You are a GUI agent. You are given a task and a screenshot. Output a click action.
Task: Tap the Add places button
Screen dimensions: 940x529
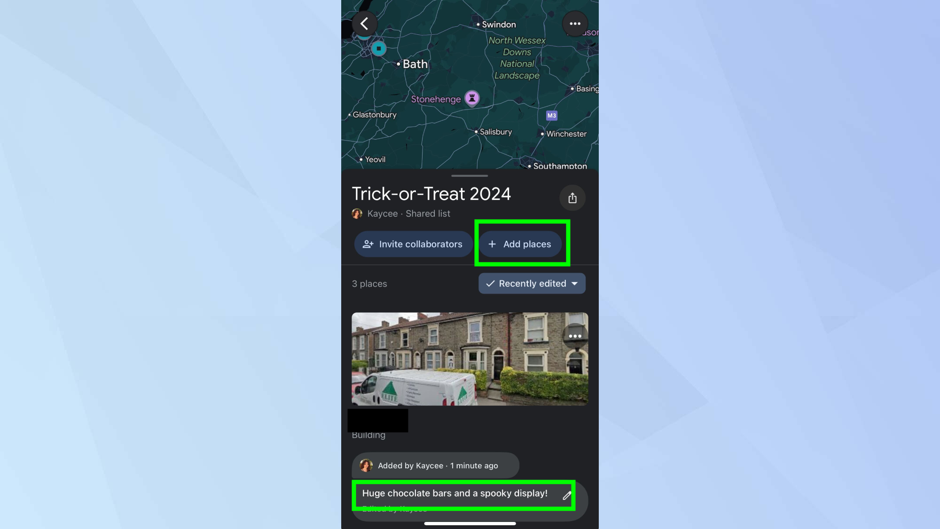point(520,244)
